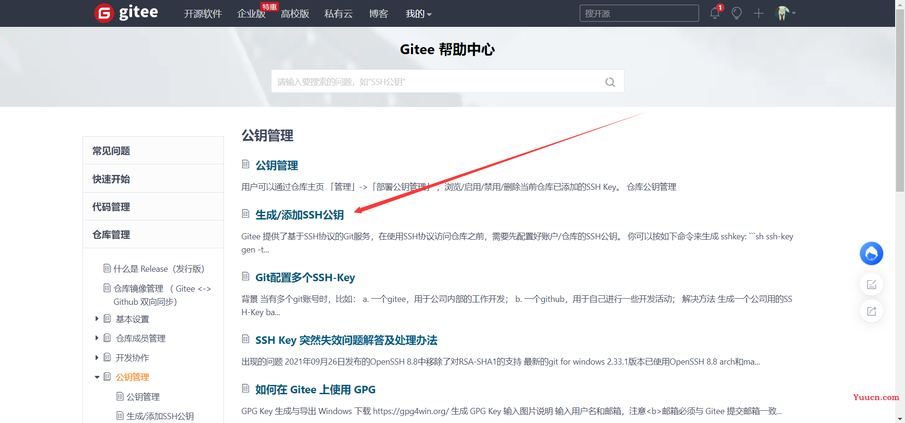
Task: Click document icon beside 生成/添加SSH公钥 heading
Action: (x=246, y=214)
